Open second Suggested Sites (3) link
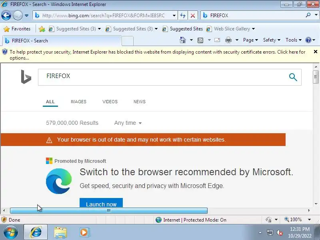The height and width of the screenshot is (240, 320). (129, 29)
